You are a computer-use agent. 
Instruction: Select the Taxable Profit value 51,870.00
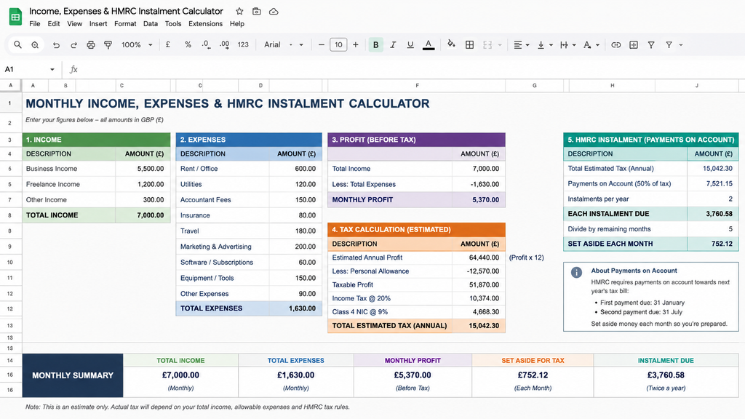[x=479, y=285]
